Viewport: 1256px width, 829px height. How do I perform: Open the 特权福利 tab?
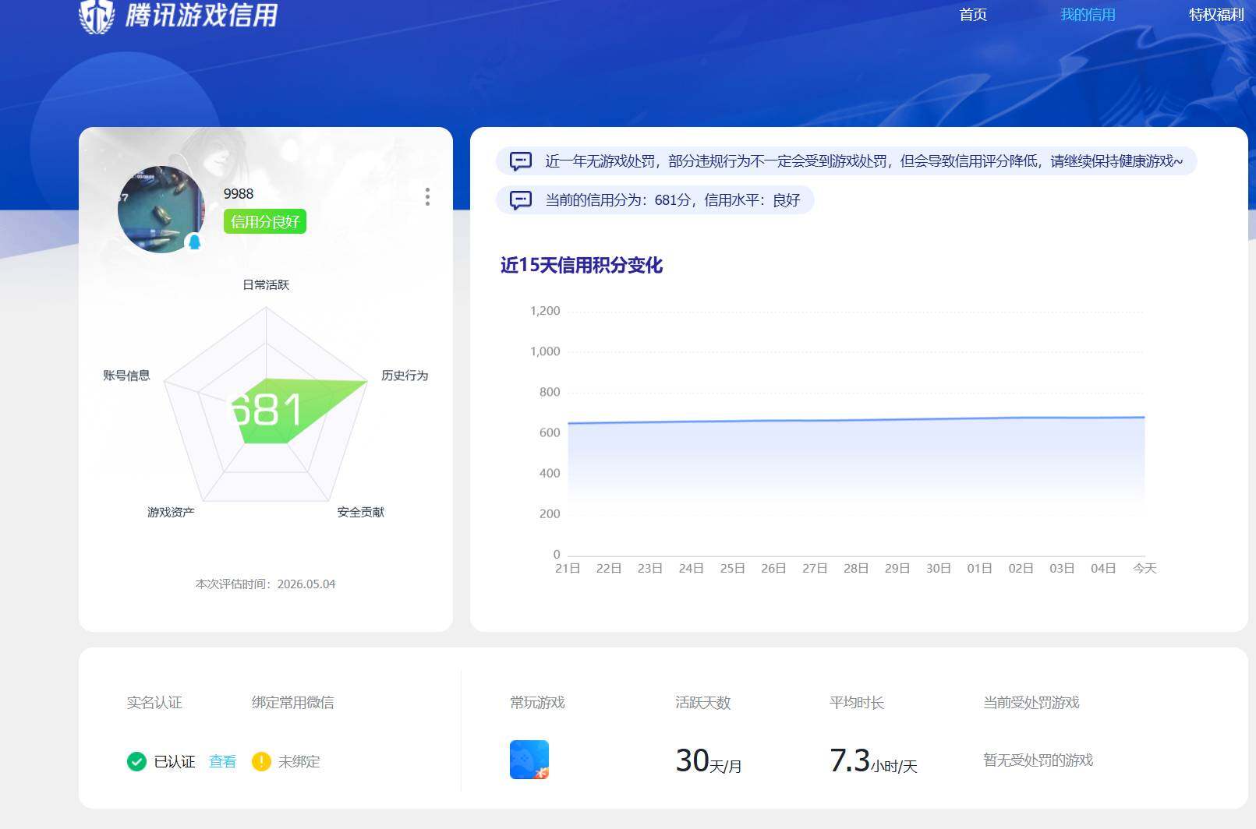pyautogui.click(x=1216, y=15)
